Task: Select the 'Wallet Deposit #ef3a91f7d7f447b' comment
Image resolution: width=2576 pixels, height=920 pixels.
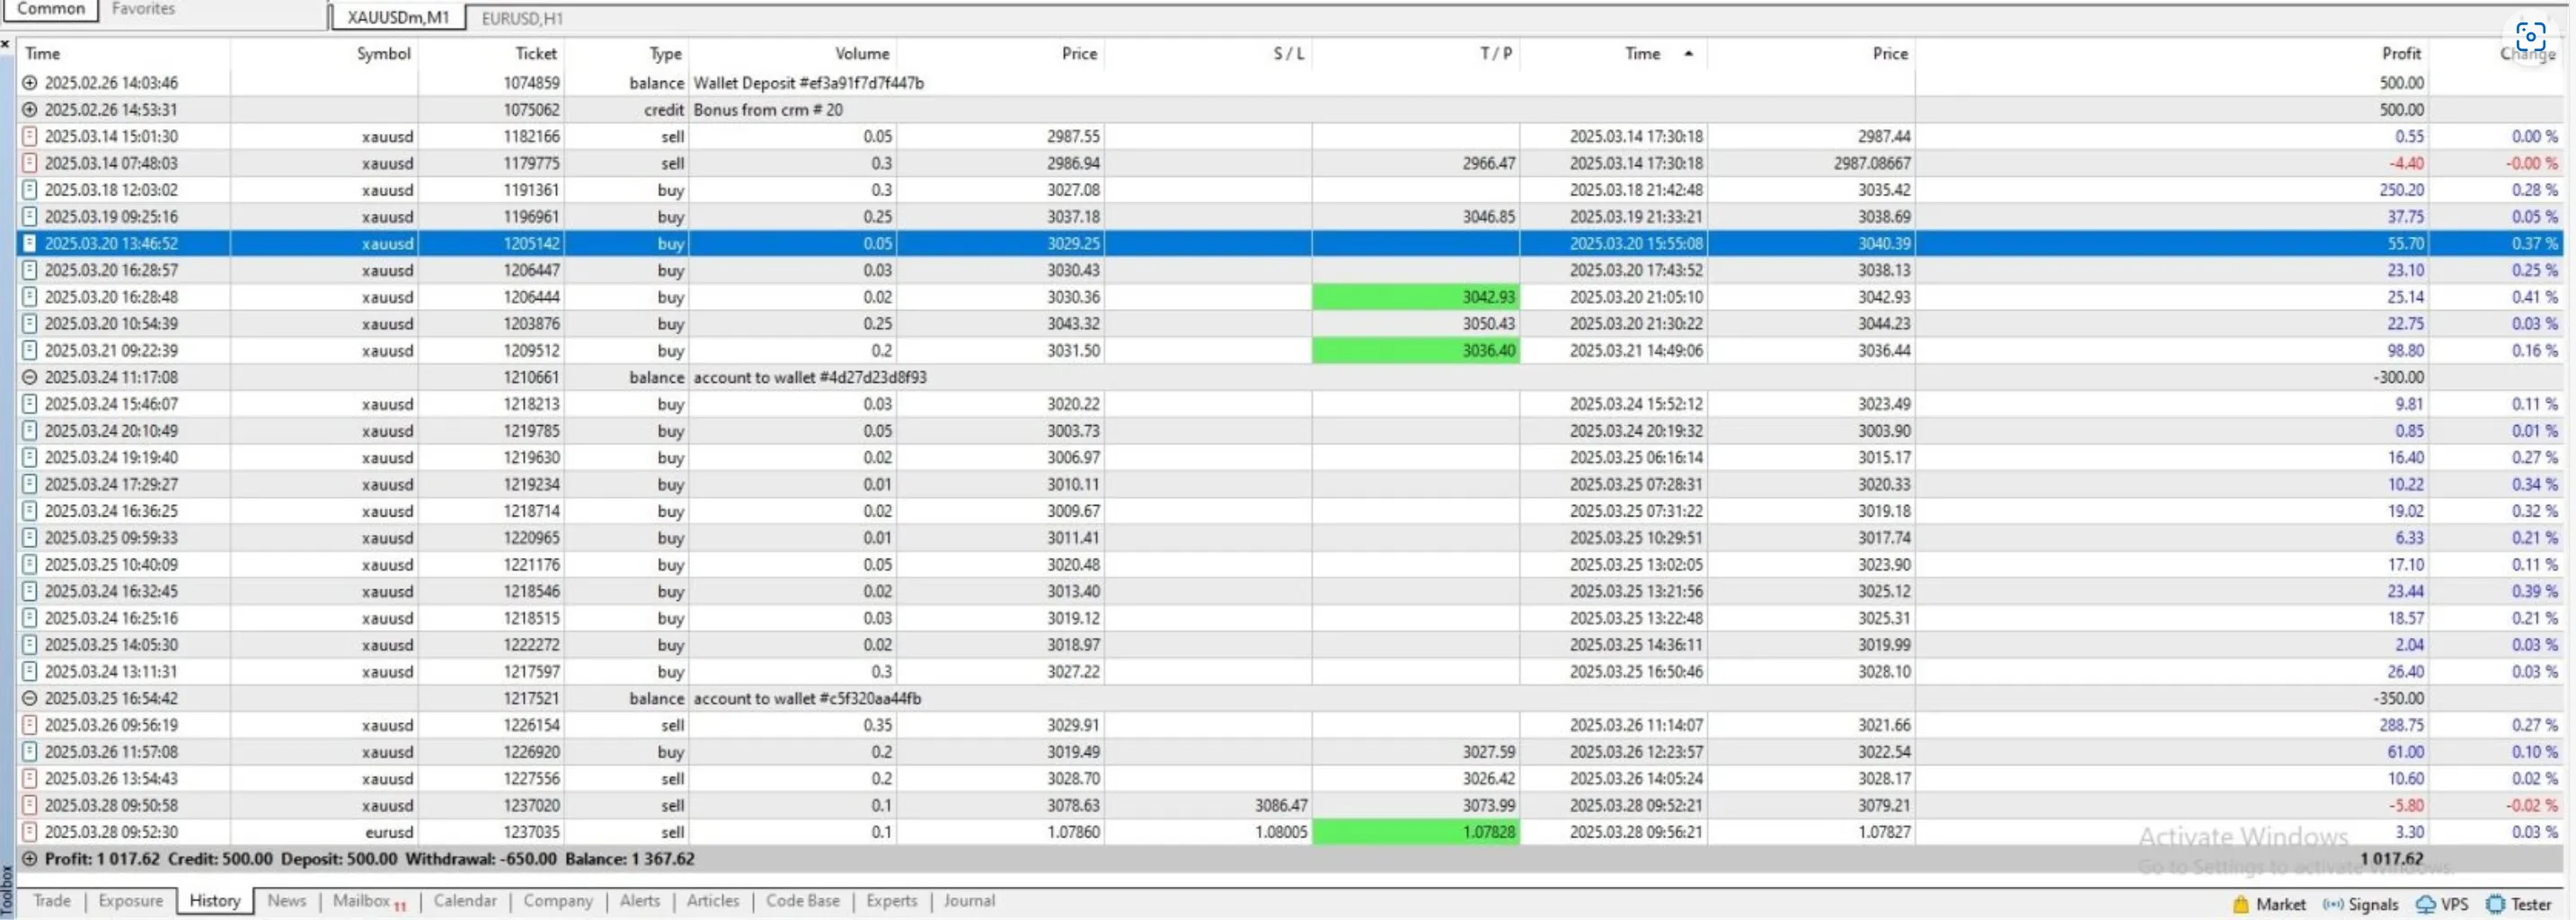Action: 808,83
